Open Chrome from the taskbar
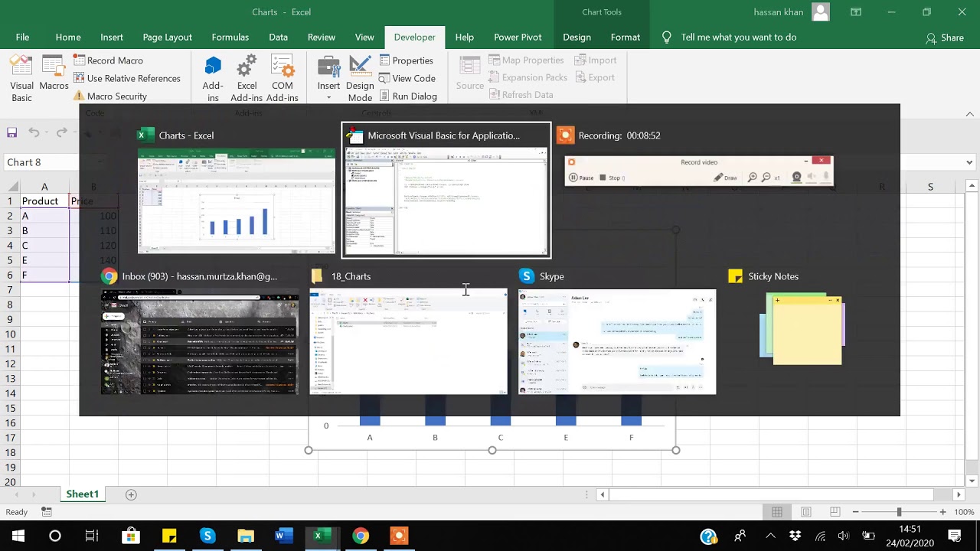 pos(361,536)
